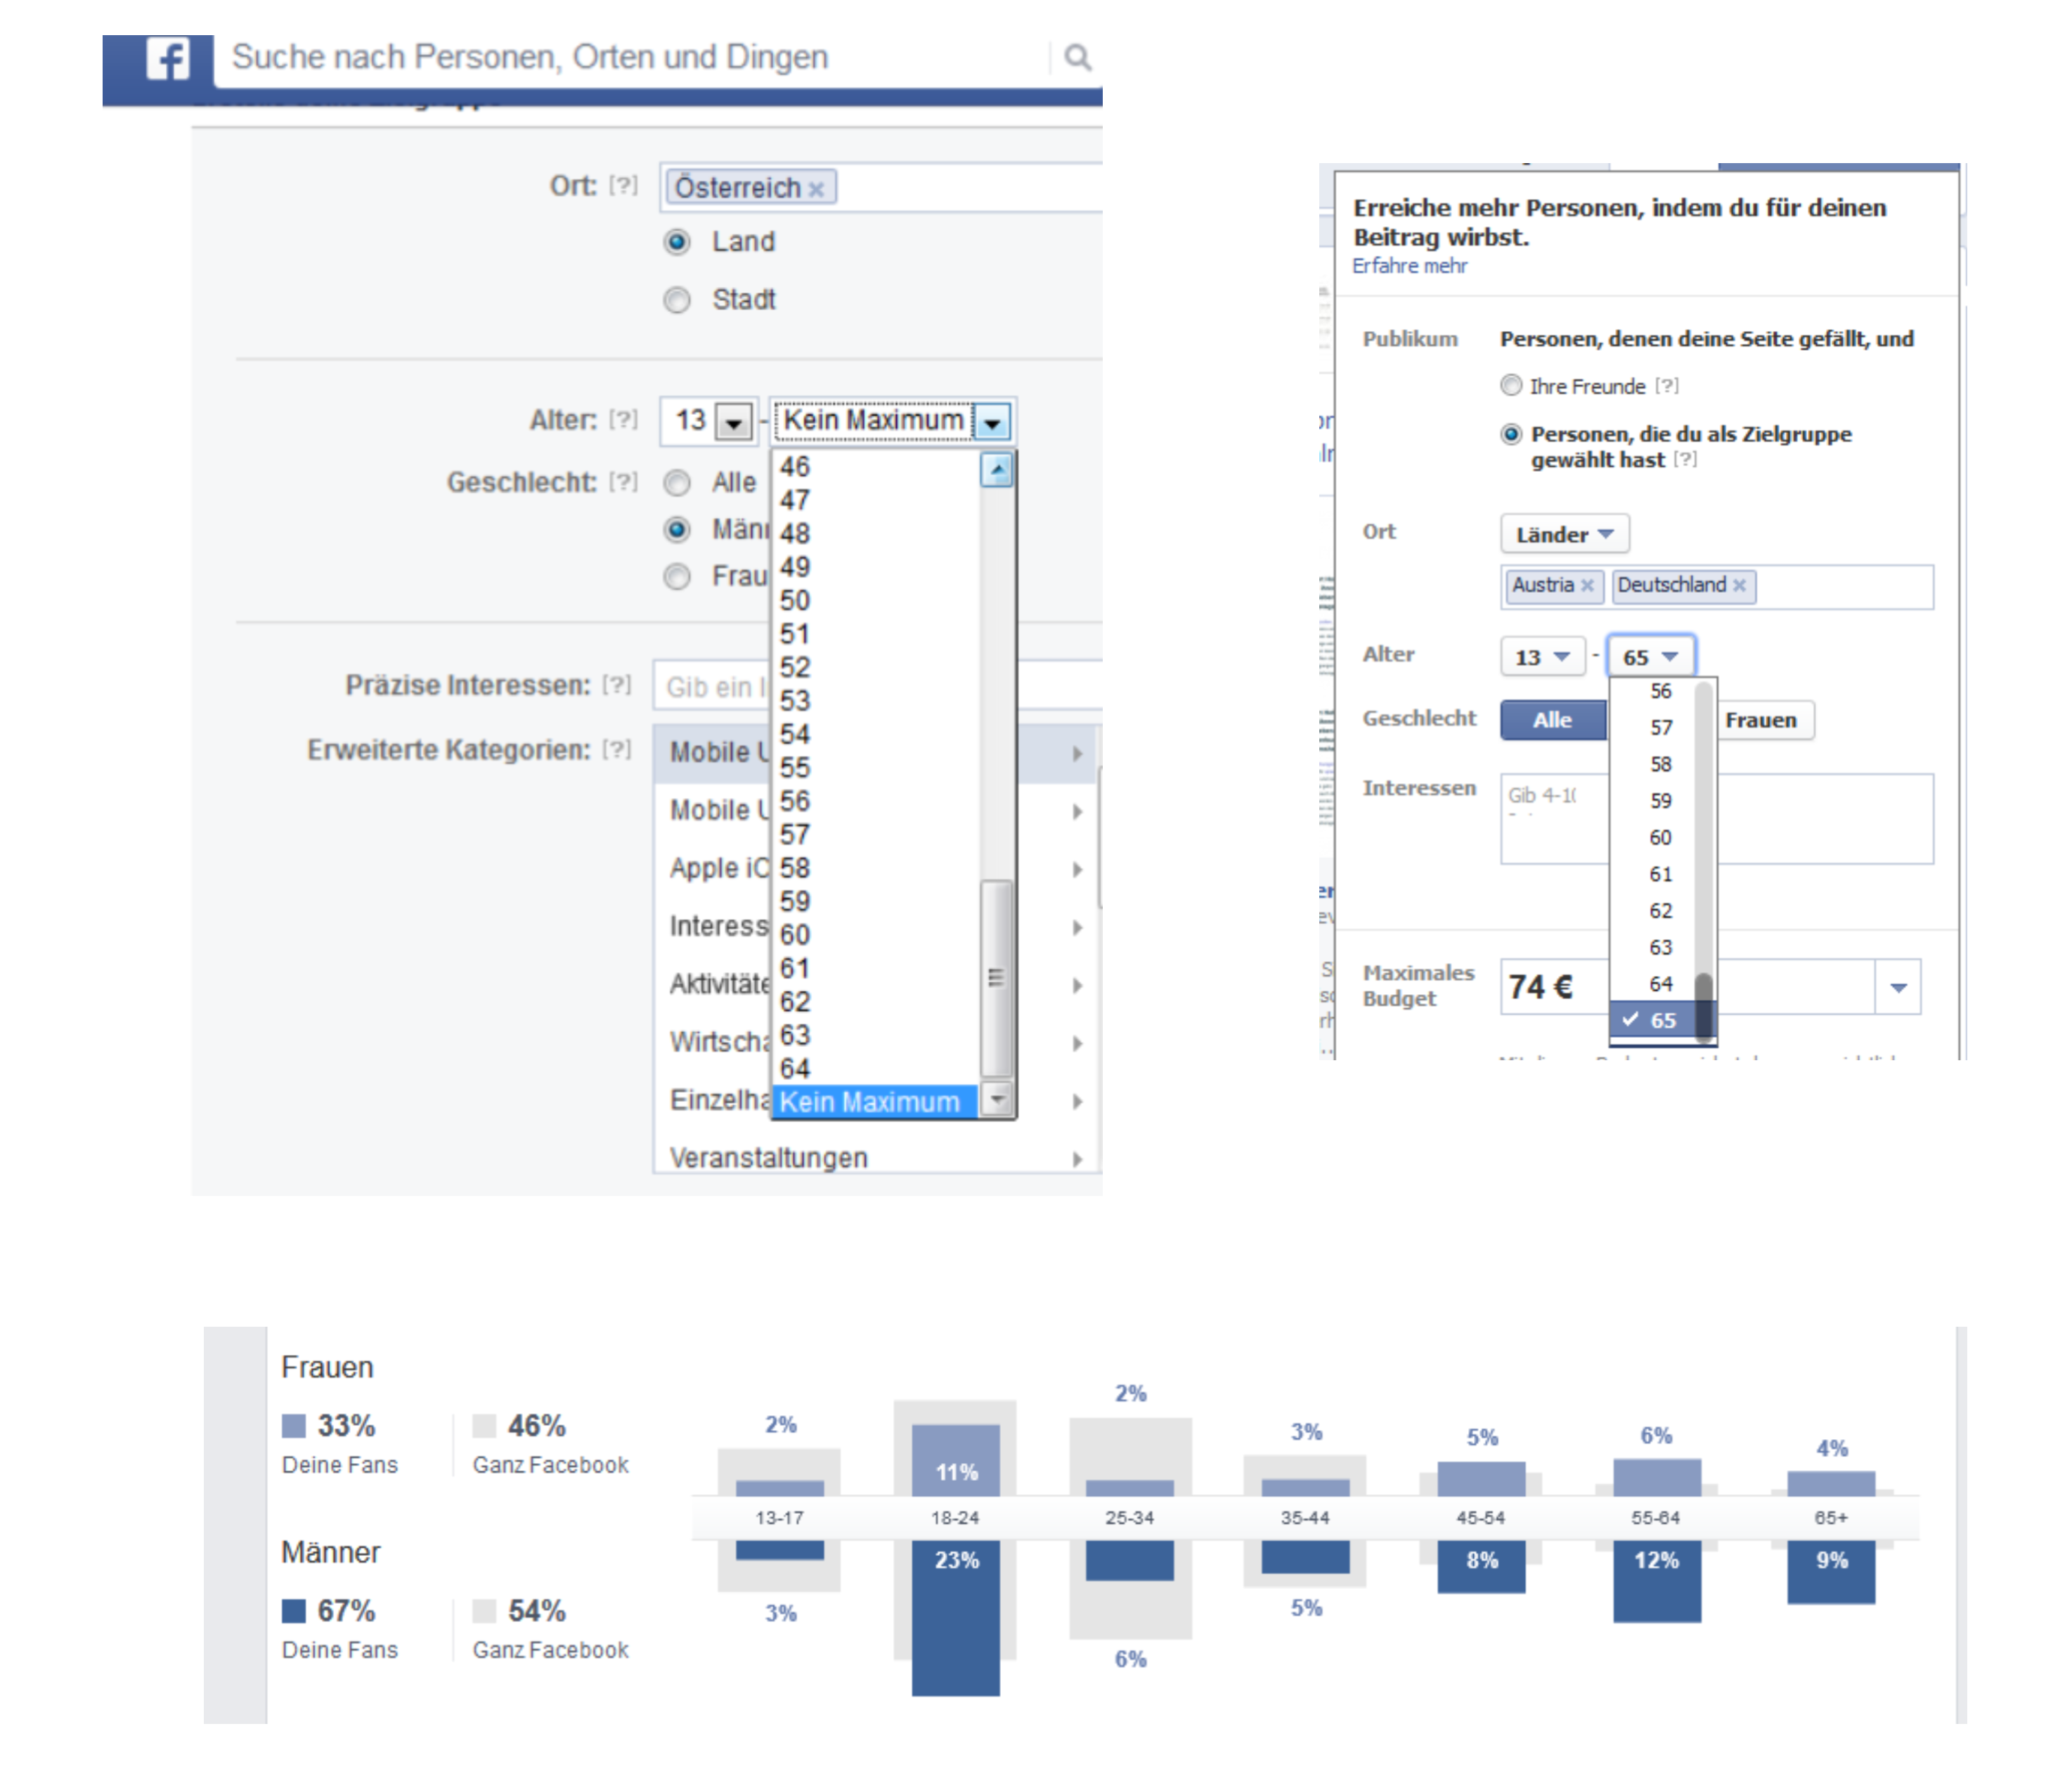
Task: Open the Erfahre mehr link
Action: tap(1409, 266)
